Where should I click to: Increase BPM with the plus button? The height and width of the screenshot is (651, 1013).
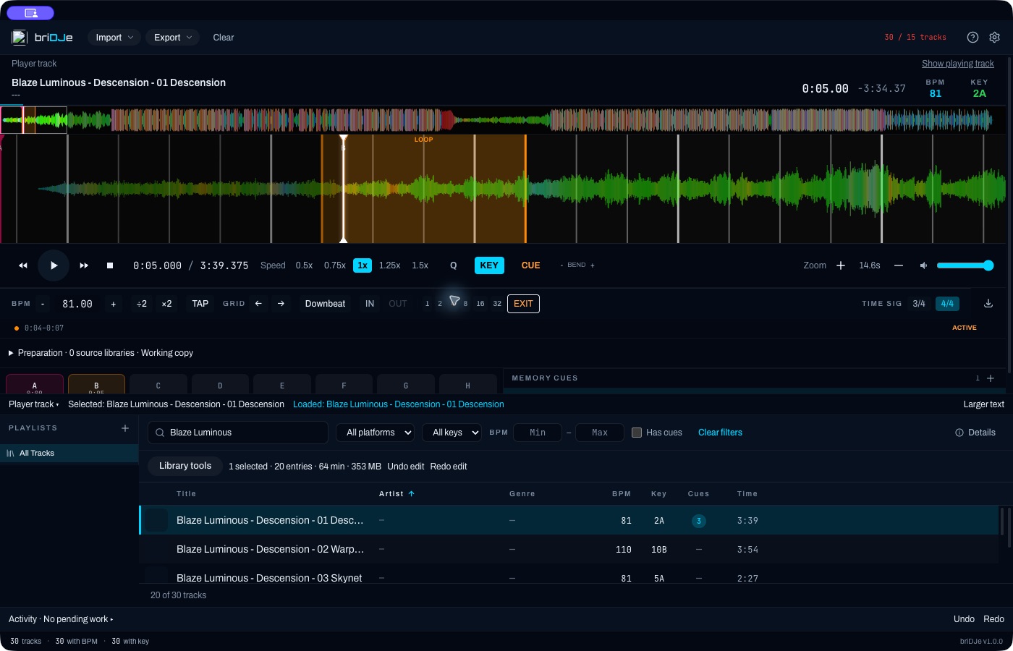pos(114,304)
